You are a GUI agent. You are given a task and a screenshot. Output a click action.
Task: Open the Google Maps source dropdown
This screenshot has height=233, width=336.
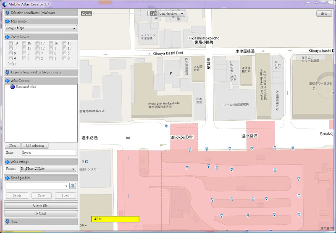click(x=41, y=28)
